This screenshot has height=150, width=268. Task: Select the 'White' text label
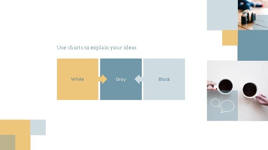(x=77, y=79)
